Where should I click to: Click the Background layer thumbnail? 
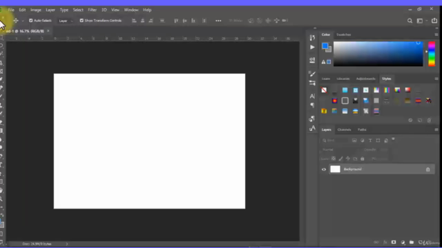click(x=335, y=169)
